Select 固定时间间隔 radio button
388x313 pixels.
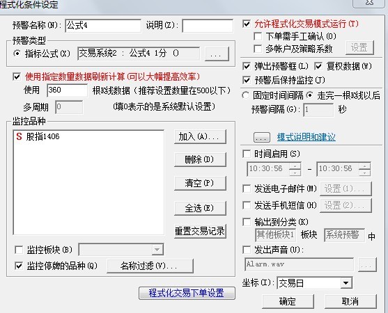(x=245, y=95)
